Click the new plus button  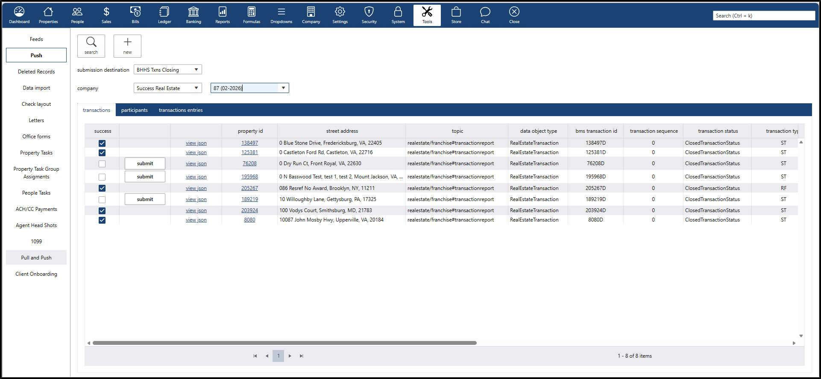click(x=127, y=46)
